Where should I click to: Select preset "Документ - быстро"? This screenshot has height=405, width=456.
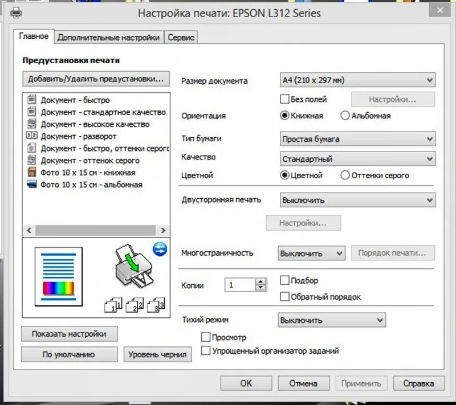point(75,100)
